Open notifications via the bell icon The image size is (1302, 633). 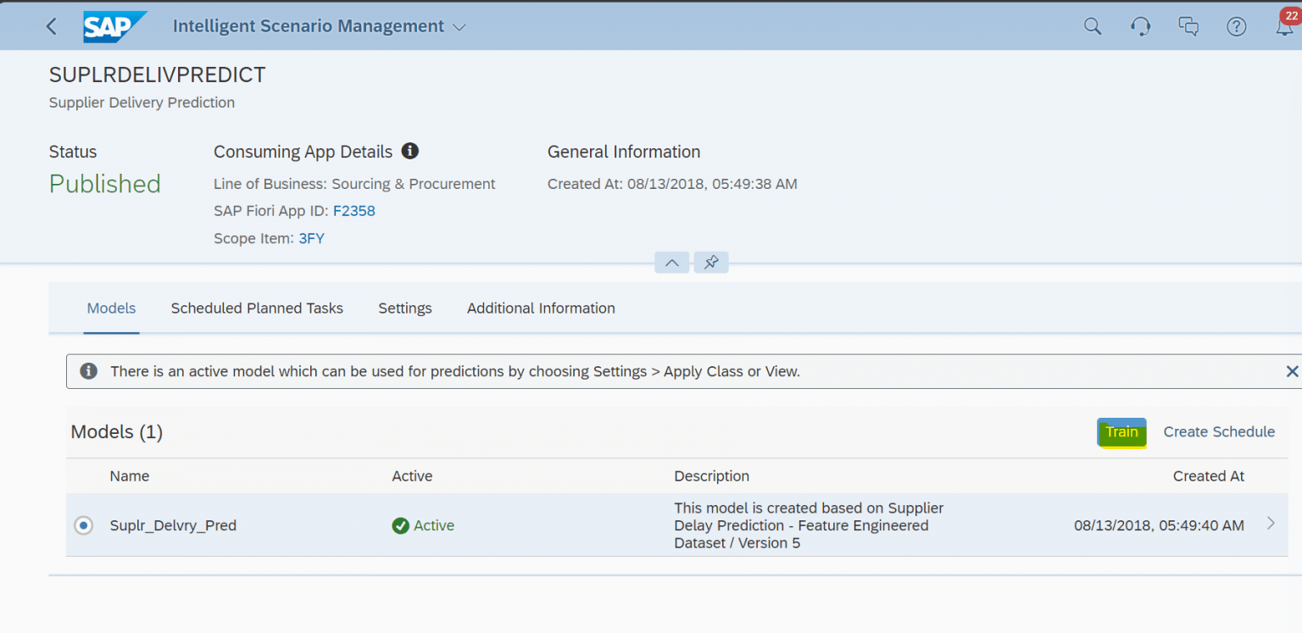click(1283, 26)
